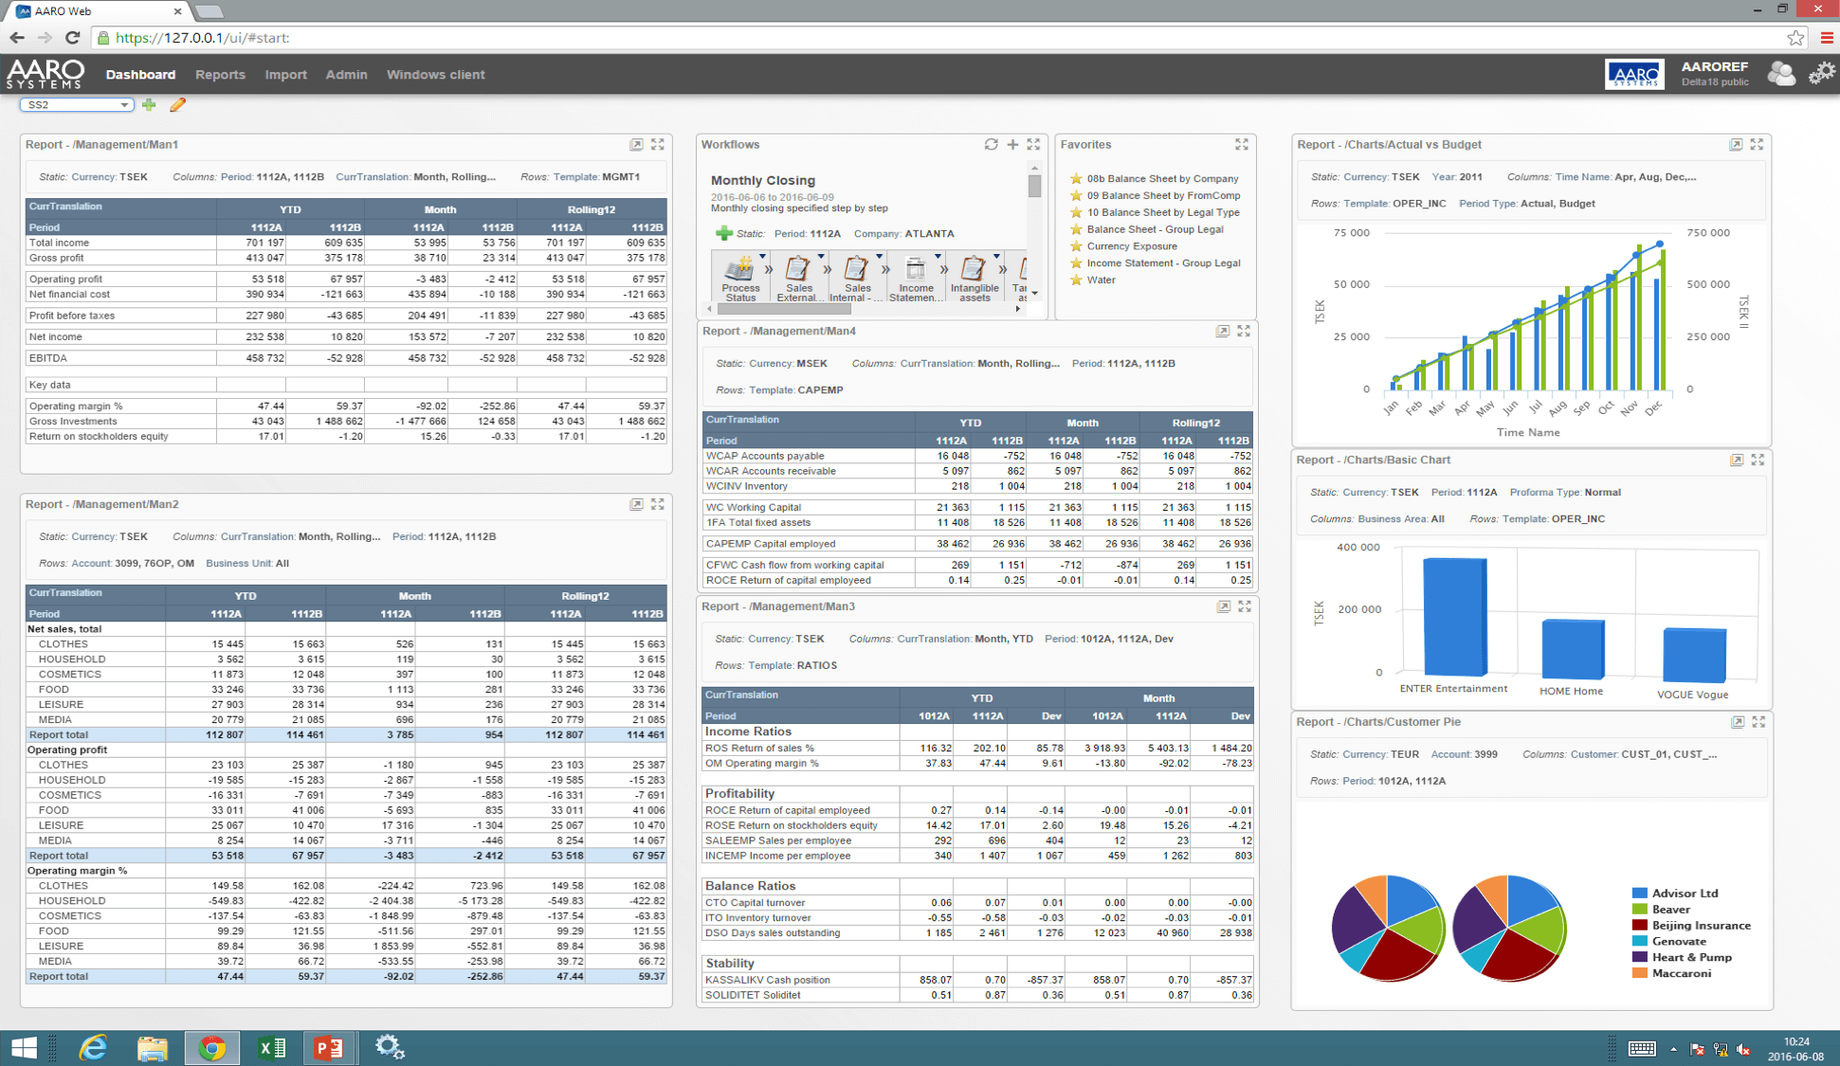Refresh the Workflows panel
The width and height of the screenshot is (1840, 1066).
pos(991,145)
